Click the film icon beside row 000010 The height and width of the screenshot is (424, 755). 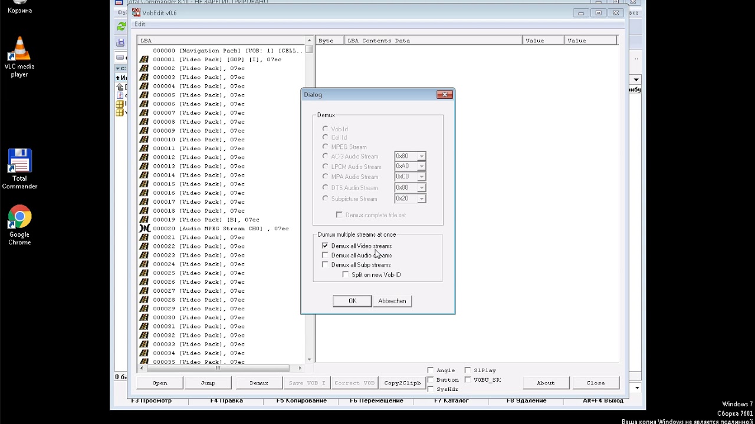click(144, 140)
